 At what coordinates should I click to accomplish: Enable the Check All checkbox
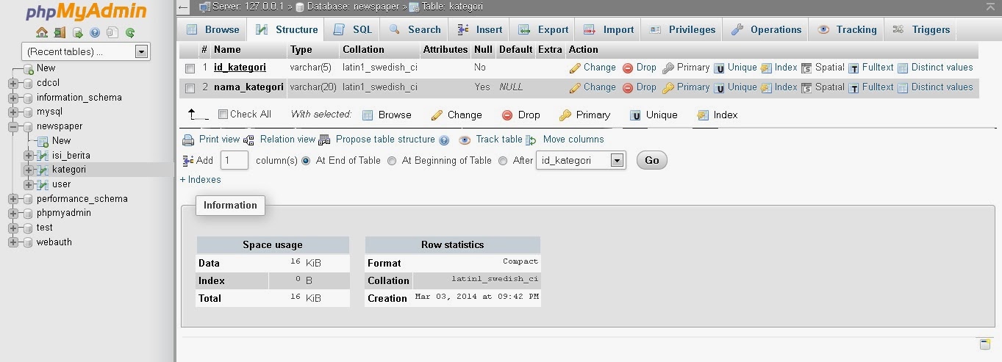pyautogui.click(x=223, y=114)
